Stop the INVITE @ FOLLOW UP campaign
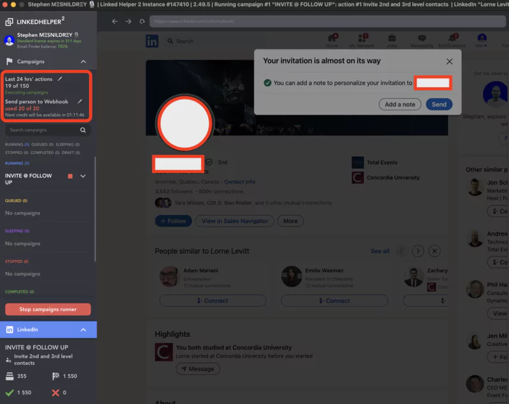Image resolution: width=509 pixels, height=404 pixels. click(x=70, y=176)
